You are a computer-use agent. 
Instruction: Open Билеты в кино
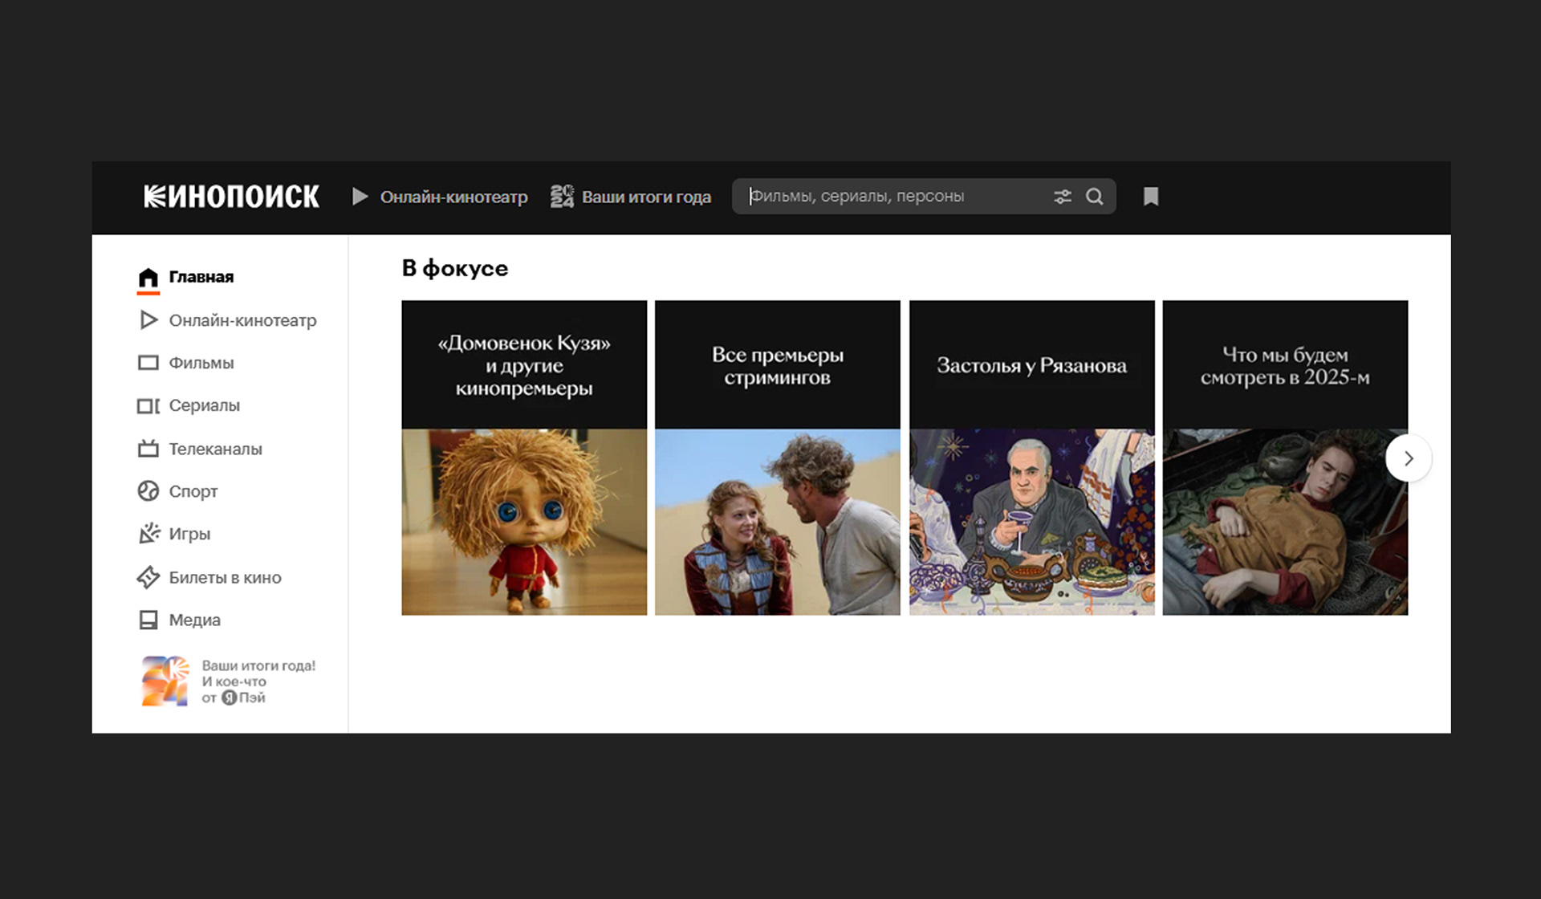pyautogui.click(x=225, y=577)
